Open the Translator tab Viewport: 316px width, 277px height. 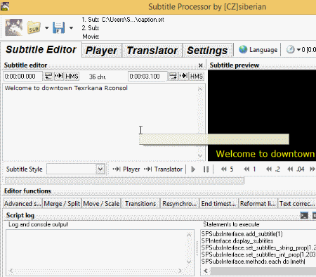(x=152, y=51)
